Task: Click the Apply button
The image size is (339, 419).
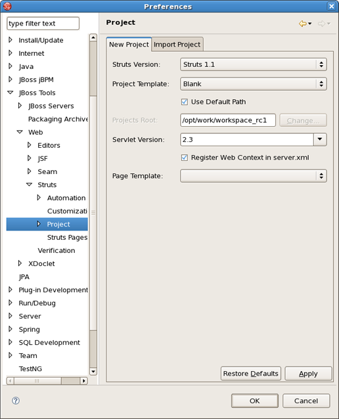Action: click(308, 373)
